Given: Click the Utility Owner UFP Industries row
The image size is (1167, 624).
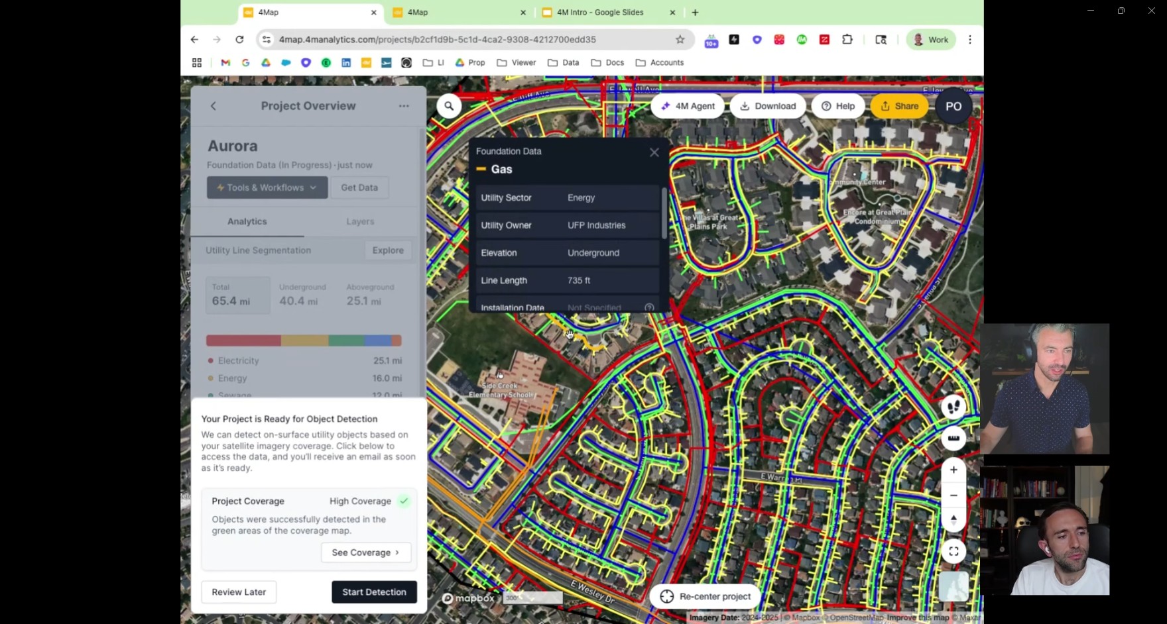Looking at the screenshot, I should tap(568, 225).
